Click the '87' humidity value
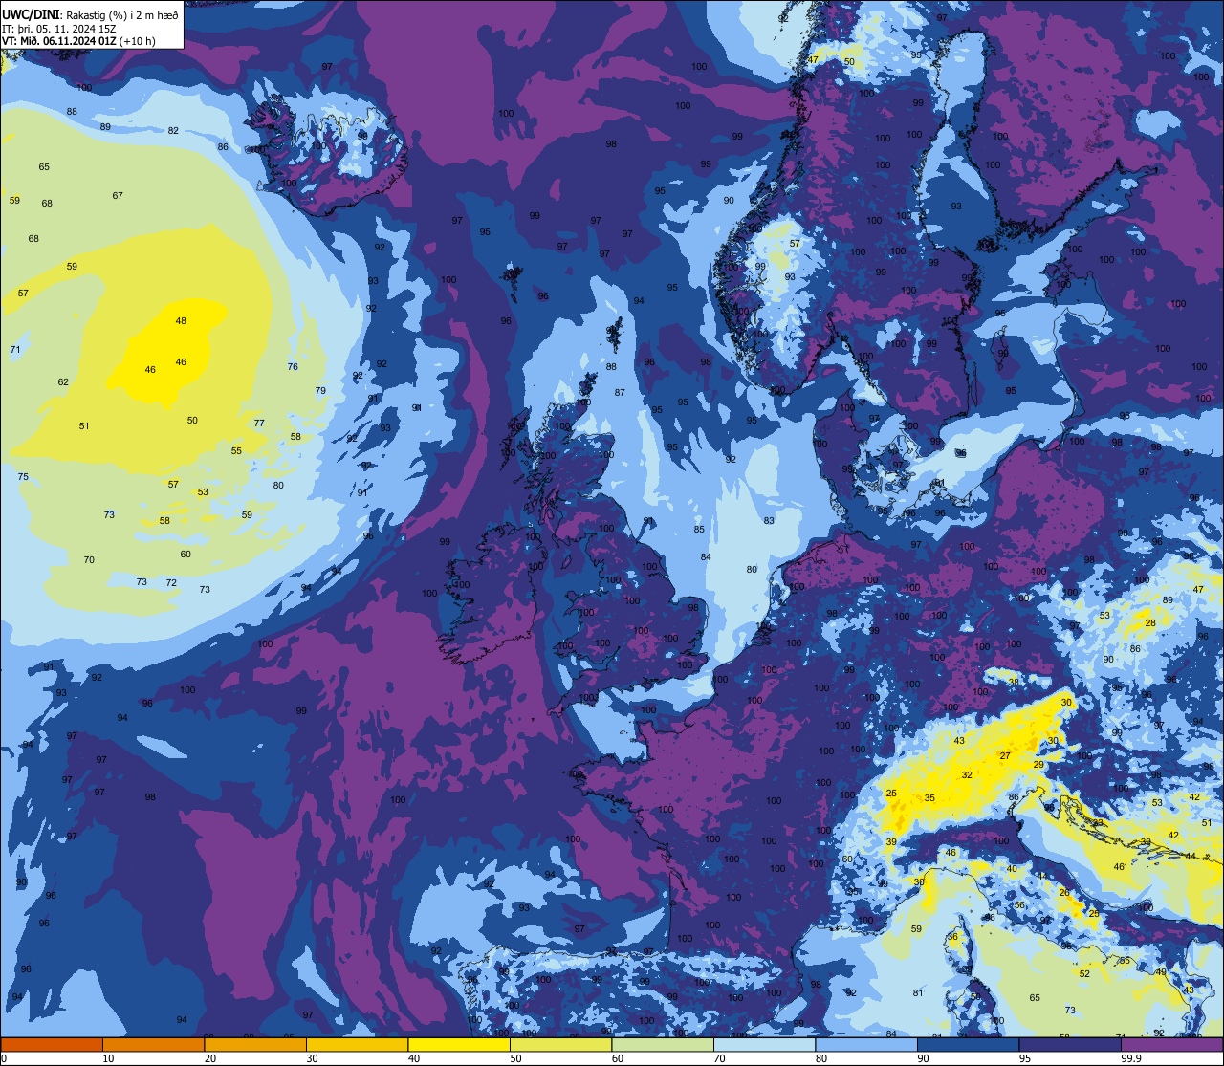The height and width of the screenshot is (1066, 1224). 620,393
